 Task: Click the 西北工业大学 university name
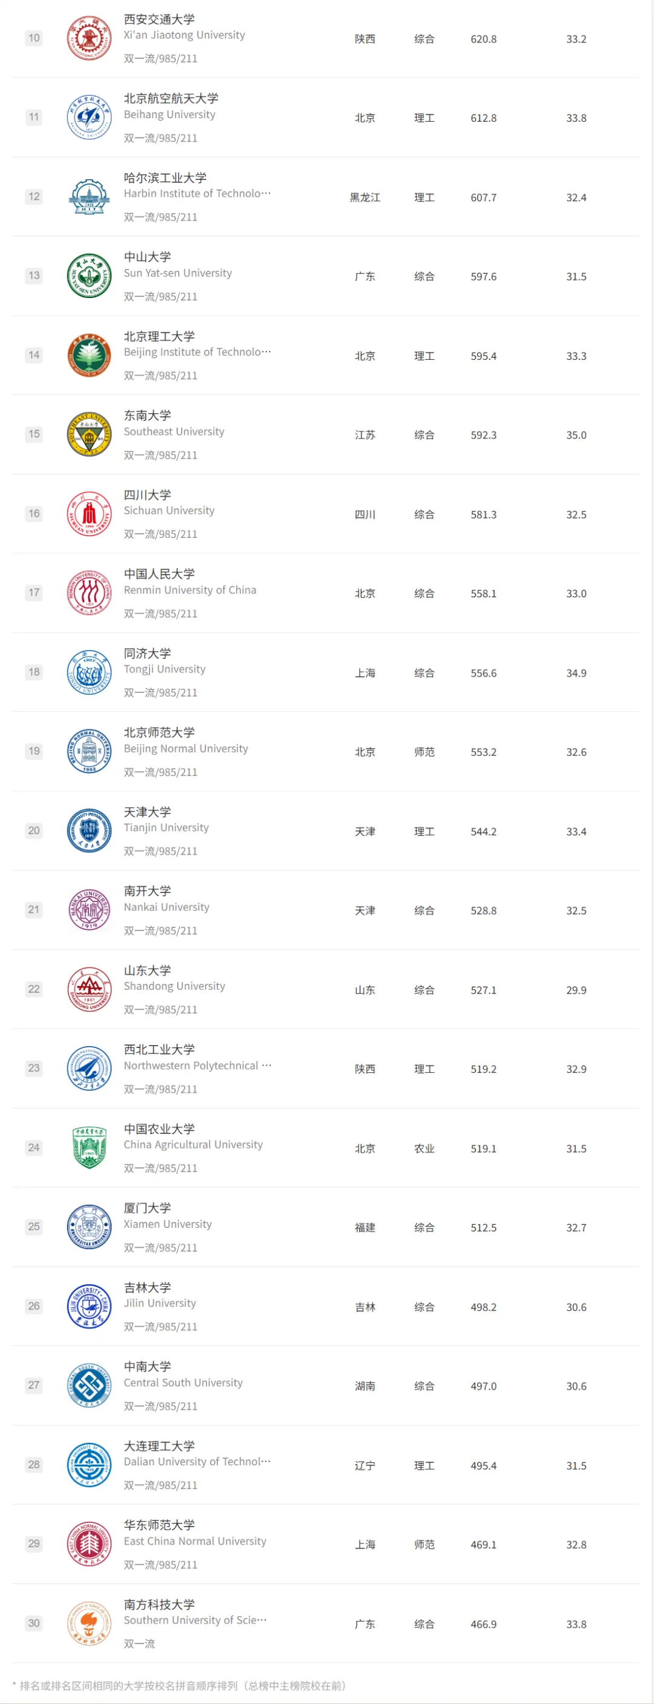[x=159, y=1049]
